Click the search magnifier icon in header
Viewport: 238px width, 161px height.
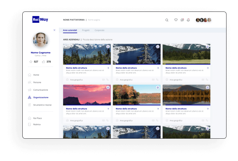coord(167,20)
